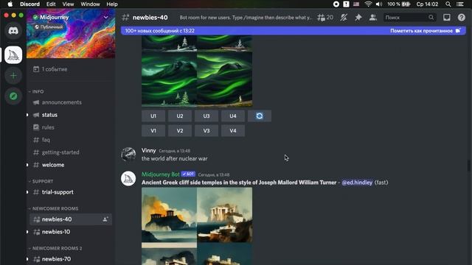Open the Window menu

[x=90, y=4]
